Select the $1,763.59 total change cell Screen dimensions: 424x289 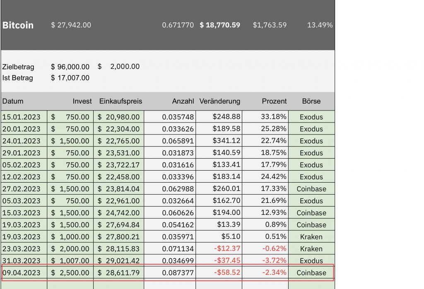(x=269, y=25)
